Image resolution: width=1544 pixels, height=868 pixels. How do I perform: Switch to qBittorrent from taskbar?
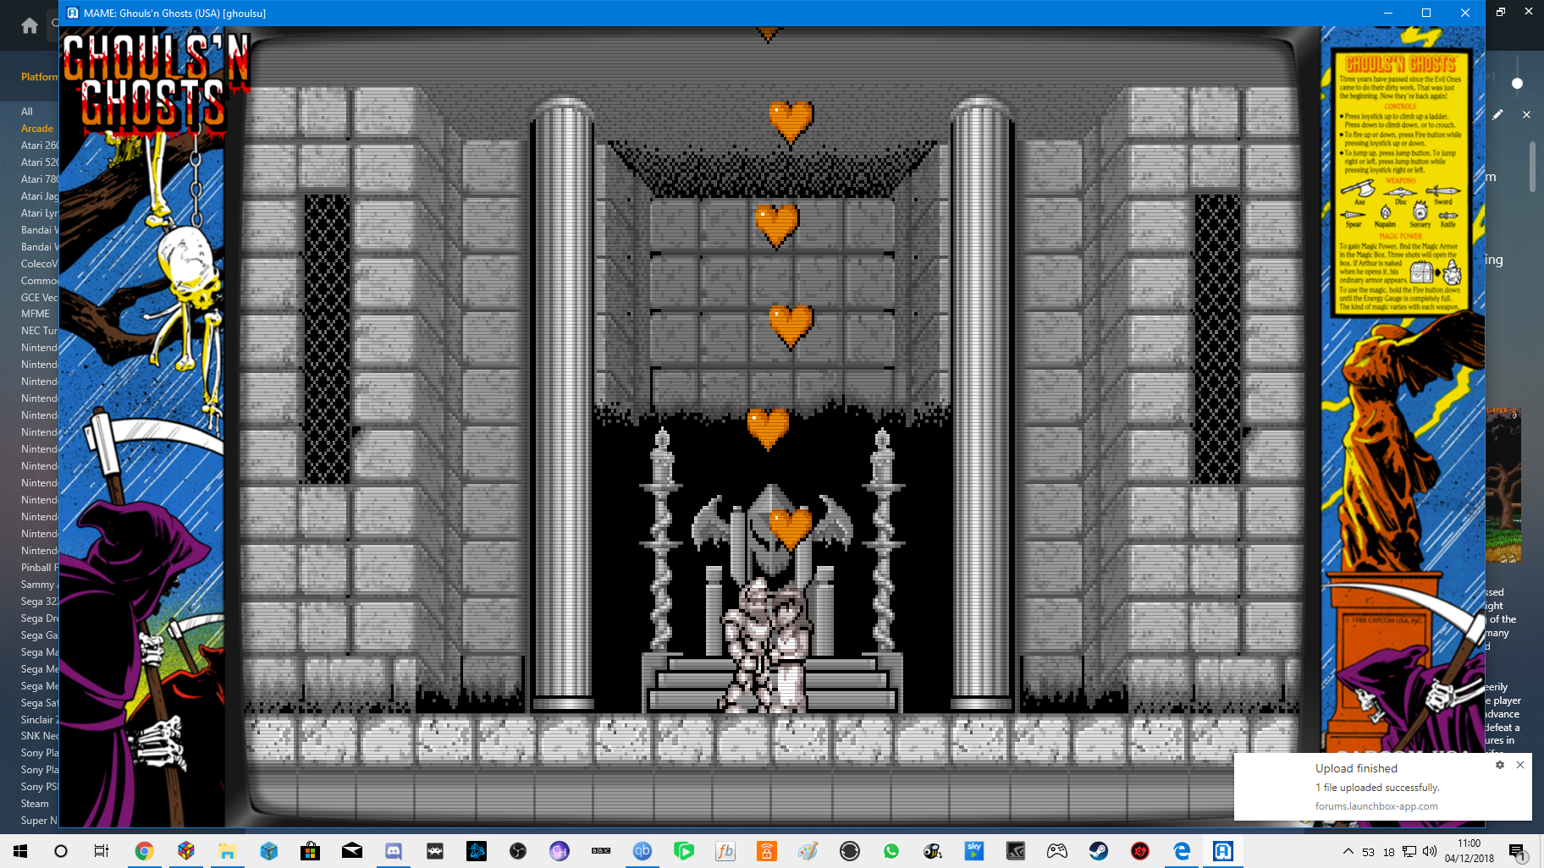coord(642,851)
